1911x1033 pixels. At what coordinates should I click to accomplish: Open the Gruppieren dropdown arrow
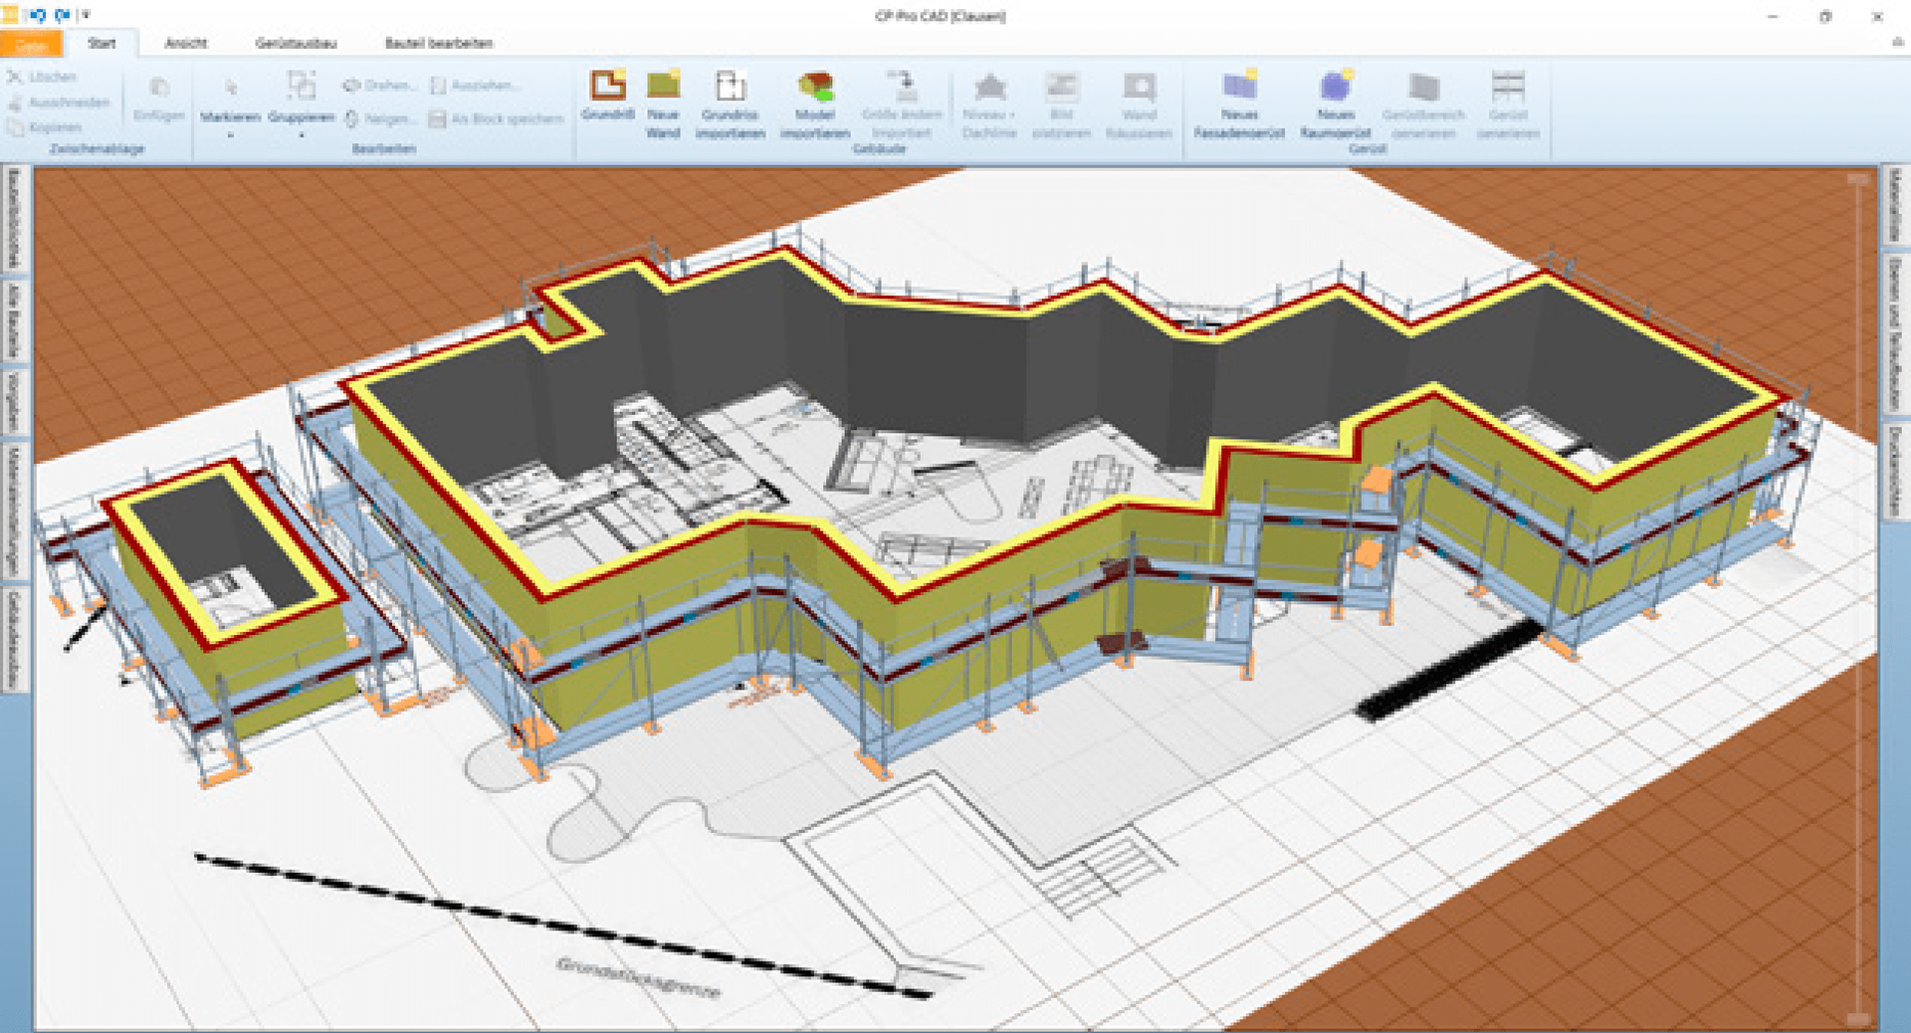click(x=301, y=133)
